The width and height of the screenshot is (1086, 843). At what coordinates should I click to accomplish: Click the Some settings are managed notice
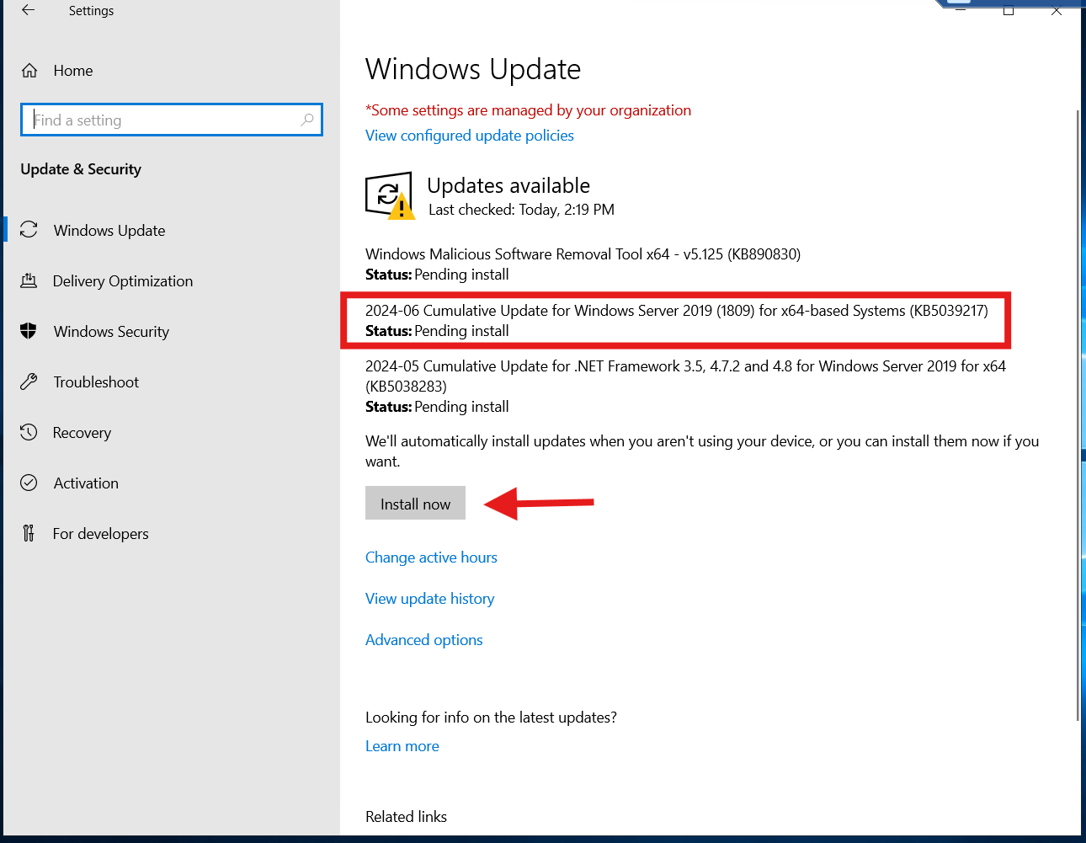pyautogui.click(x=528, y=110)
